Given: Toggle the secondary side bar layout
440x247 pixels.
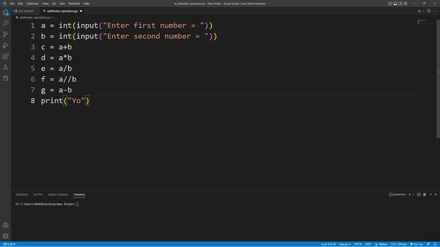Looking at the screenshot, I should pos(400,3).
